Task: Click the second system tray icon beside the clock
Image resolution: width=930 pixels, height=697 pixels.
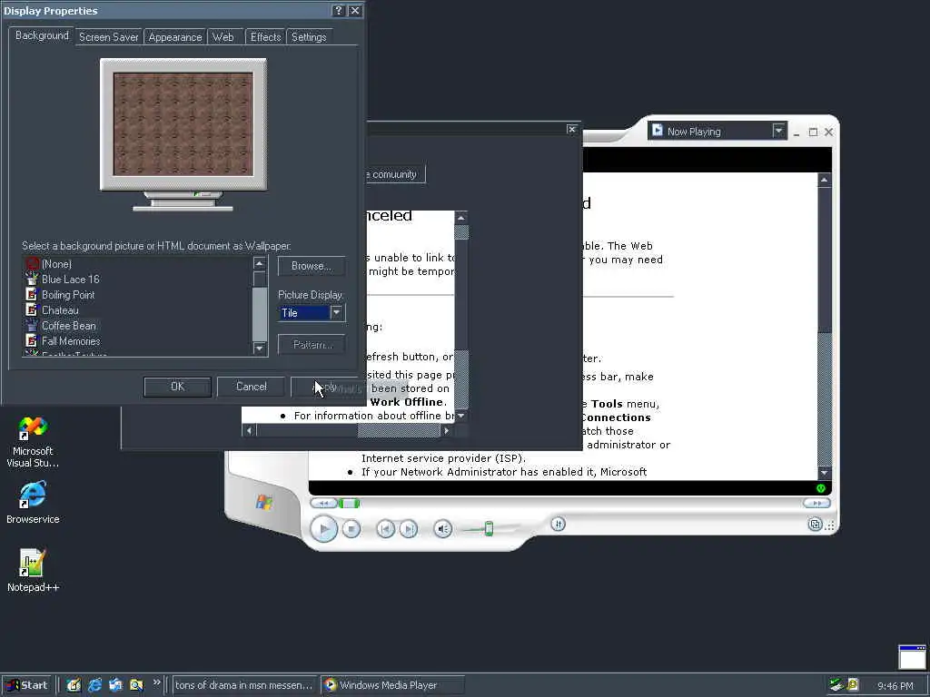Action: 853,684
